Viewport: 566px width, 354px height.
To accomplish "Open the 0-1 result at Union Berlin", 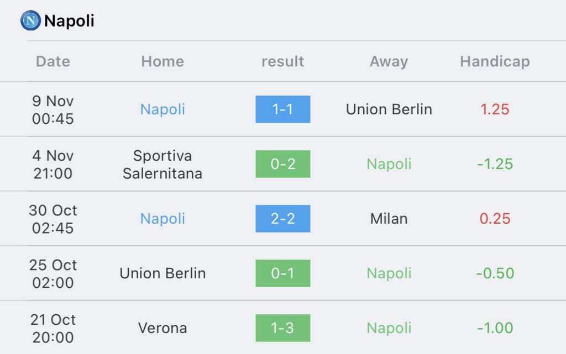I will [x=282, y=273].
